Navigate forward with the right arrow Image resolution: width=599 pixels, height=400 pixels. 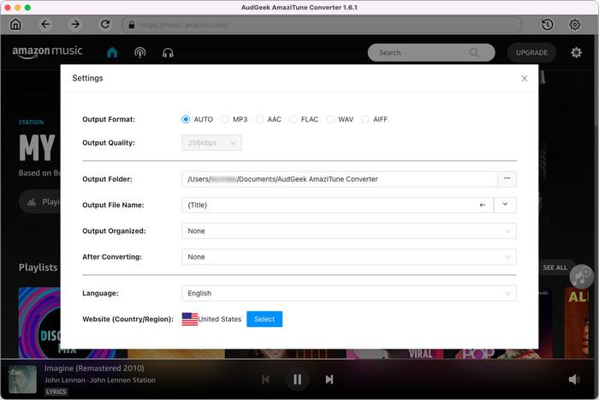coord(75,25)
